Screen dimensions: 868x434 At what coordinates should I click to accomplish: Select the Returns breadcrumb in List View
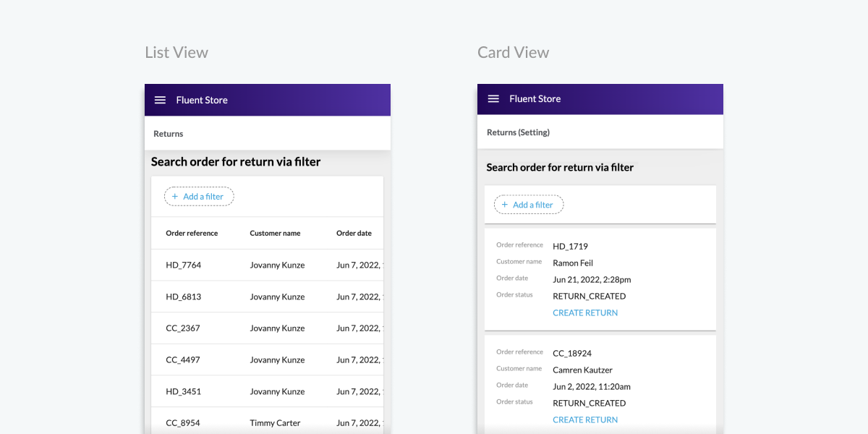click(168, 134)
